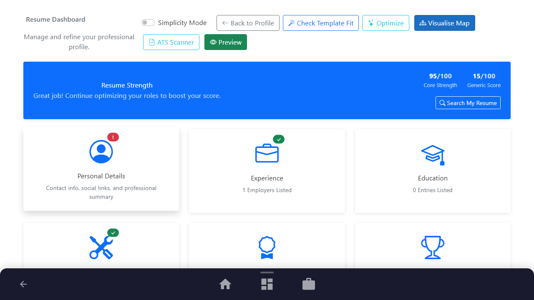Click the red warning badge on Personal Details
Image resolution: width=534 pixels, height=300 pixels.
click(113, 137)
